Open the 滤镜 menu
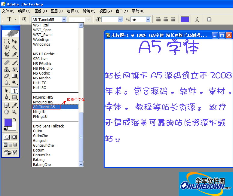This screenshot has width=233, height=196. (x=89, y=11)
